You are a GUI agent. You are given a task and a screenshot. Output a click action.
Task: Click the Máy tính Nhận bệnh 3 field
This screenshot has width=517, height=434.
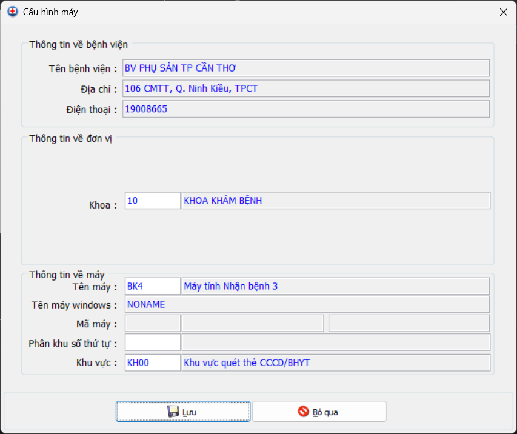pos(336,286)
